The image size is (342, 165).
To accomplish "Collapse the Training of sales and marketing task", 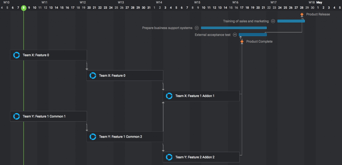I will point(273,21).
